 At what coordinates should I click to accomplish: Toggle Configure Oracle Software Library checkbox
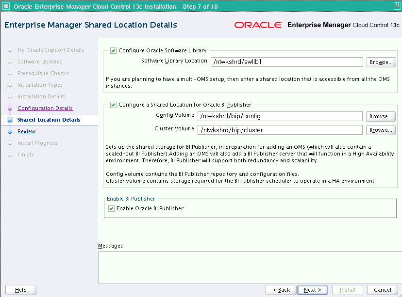coord(113,50)
